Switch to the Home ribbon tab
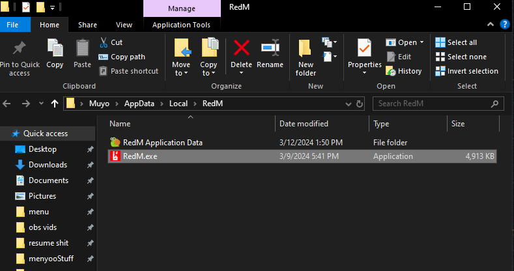514x271 pixels. tap(50, 25)
